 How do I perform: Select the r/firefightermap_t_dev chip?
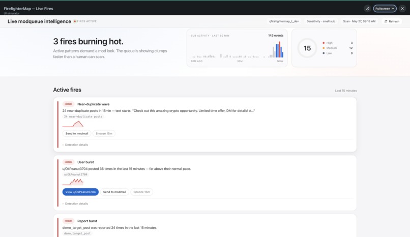284,21
